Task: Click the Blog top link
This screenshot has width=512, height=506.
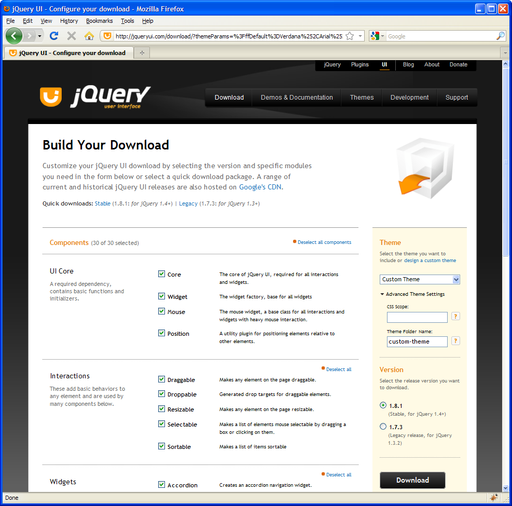Action: point(408,65)
